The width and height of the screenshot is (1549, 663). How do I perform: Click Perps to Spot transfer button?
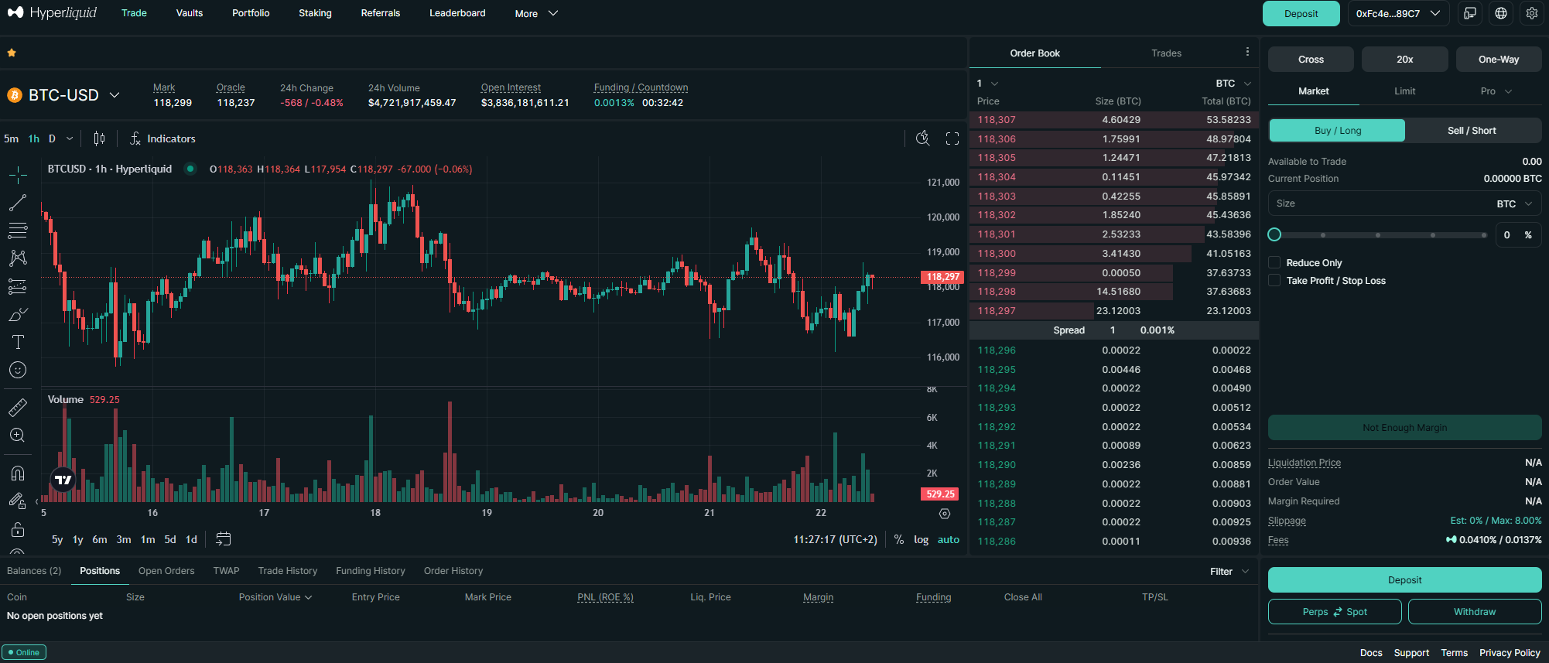(1335, 611)
